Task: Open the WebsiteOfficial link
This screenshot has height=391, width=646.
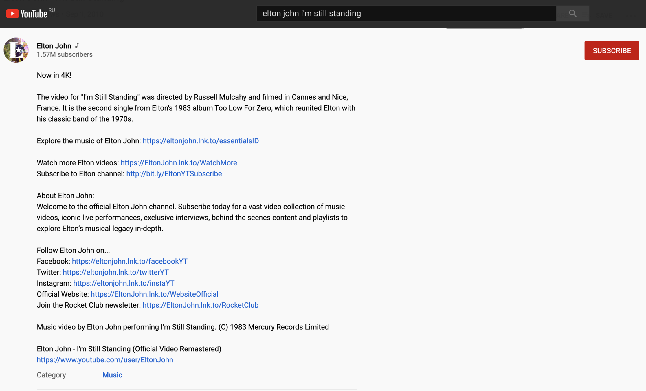Action: pyautogui.click(x=154, y=294)
